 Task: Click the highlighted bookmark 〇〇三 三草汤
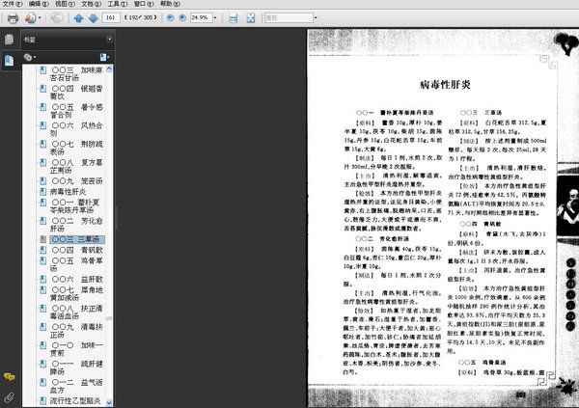pos(77,239)
